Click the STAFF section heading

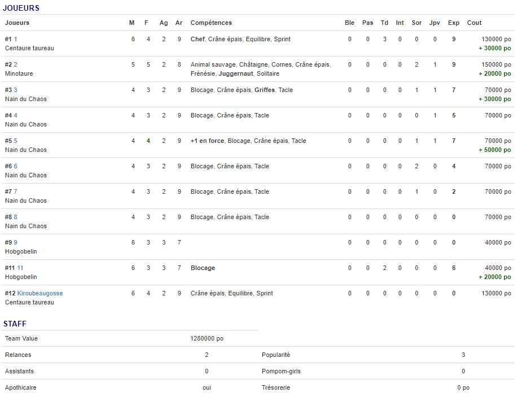pos(15,324)
